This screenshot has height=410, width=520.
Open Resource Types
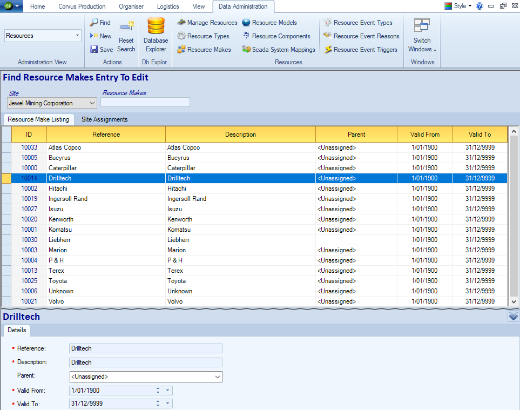pos(203,36)
